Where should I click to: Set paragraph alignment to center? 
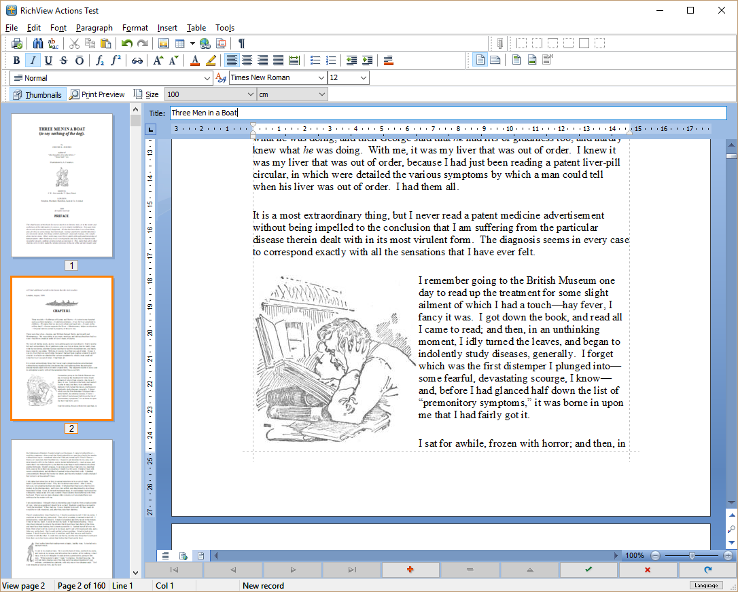pyautogui.click(x=247, y=60)
